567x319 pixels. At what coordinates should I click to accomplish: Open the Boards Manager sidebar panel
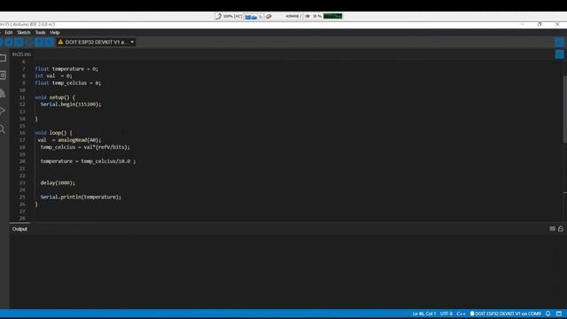tap(3, 75)
